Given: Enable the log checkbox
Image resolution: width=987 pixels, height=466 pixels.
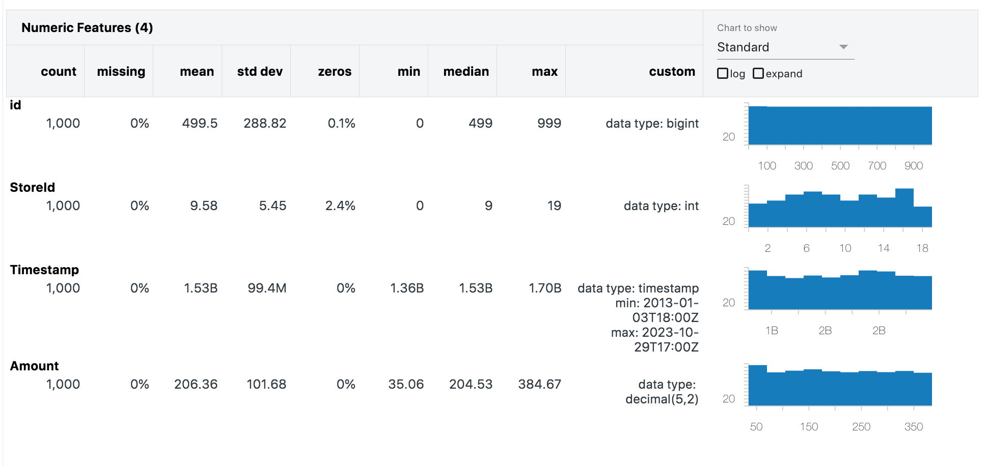Looking at the screenshot, I should (x=722, y=73).
